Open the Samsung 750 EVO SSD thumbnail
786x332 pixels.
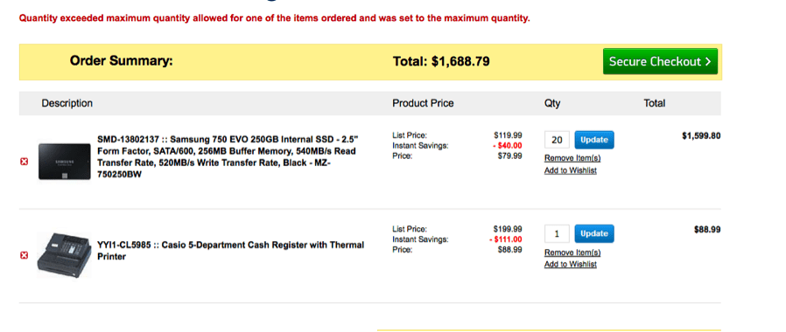coord(65,162)
